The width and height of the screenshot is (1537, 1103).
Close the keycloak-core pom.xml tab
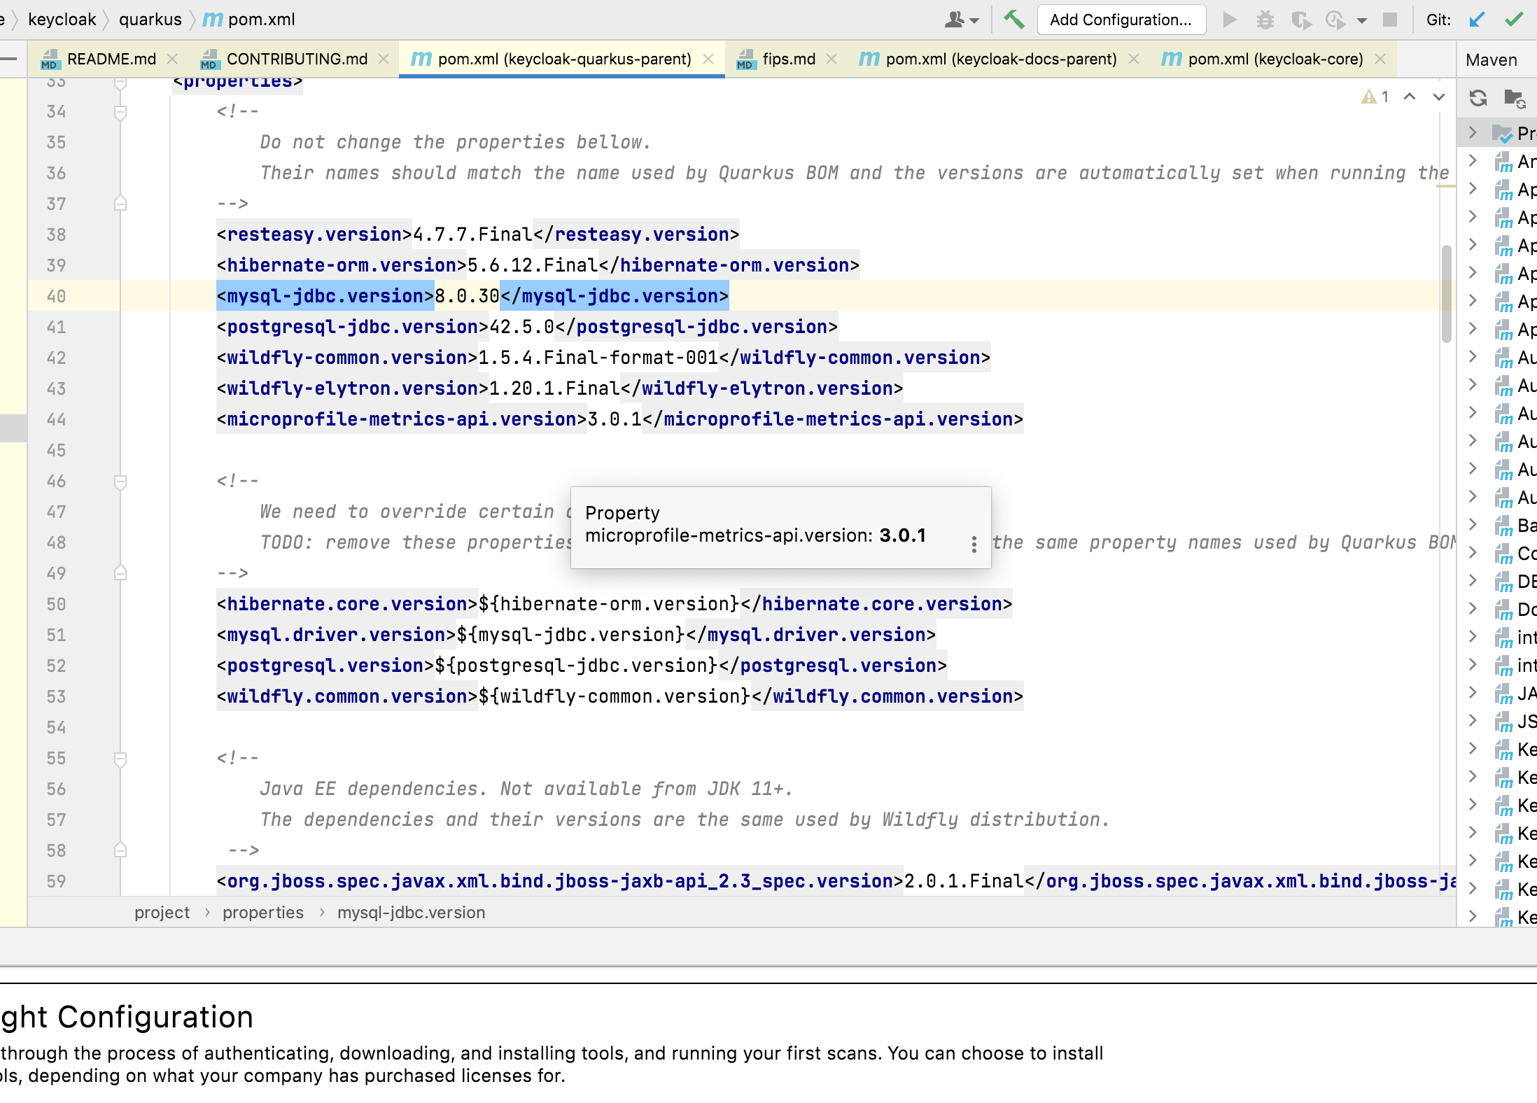tap(1380, 59)
